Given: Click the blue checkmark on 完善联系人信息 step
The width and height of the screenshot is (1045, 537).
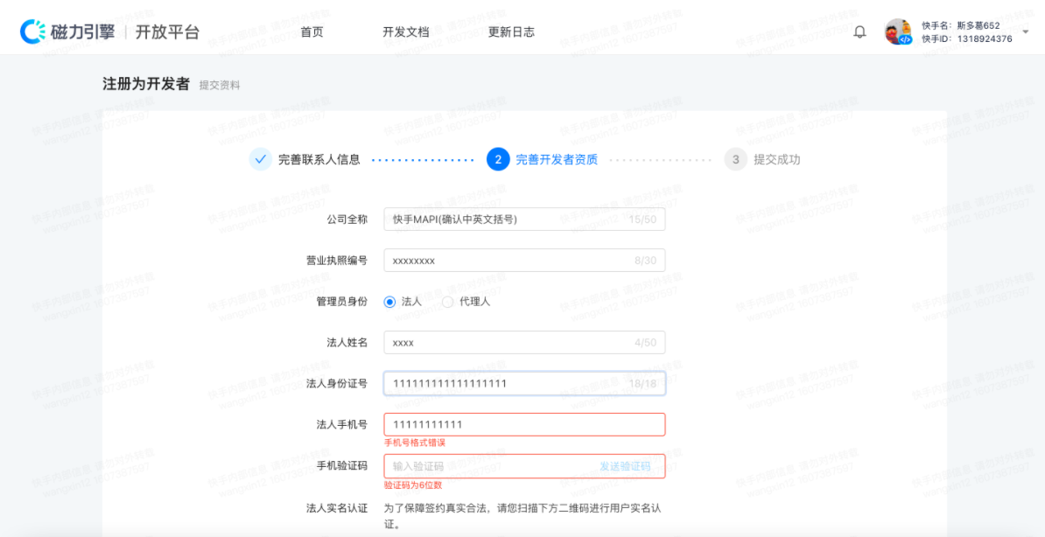Looking at the screenshot, I should click(260, 159).
